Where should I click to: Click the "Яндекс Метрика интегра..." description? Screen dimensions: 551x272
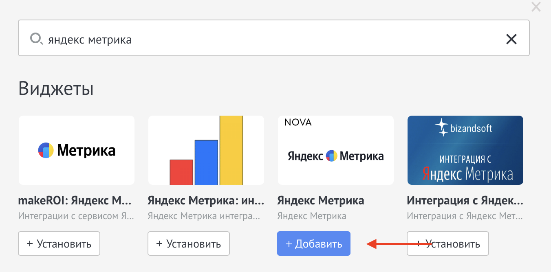[x=204, y=216]
